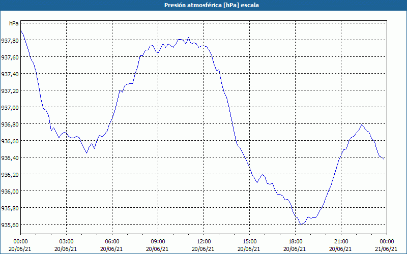Viewport: 407px width, 254px height.
Task: Click the 18:00 time label
Action: point(295,242)
